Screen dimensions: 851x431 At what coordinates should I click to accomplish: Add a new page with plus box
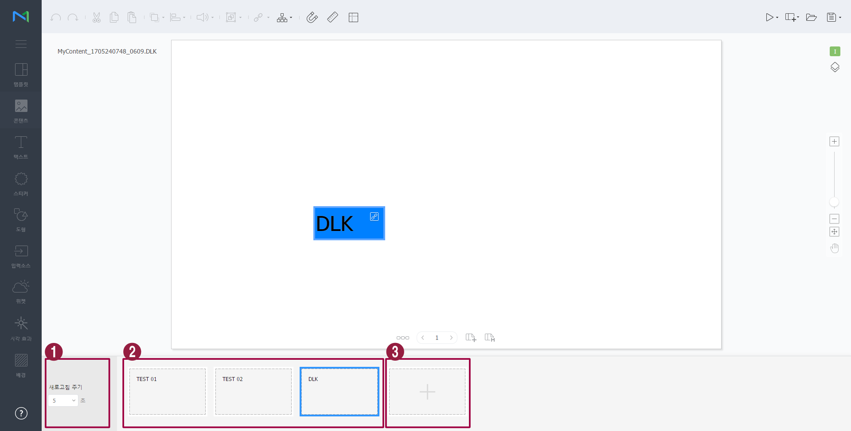click(427, 392)
